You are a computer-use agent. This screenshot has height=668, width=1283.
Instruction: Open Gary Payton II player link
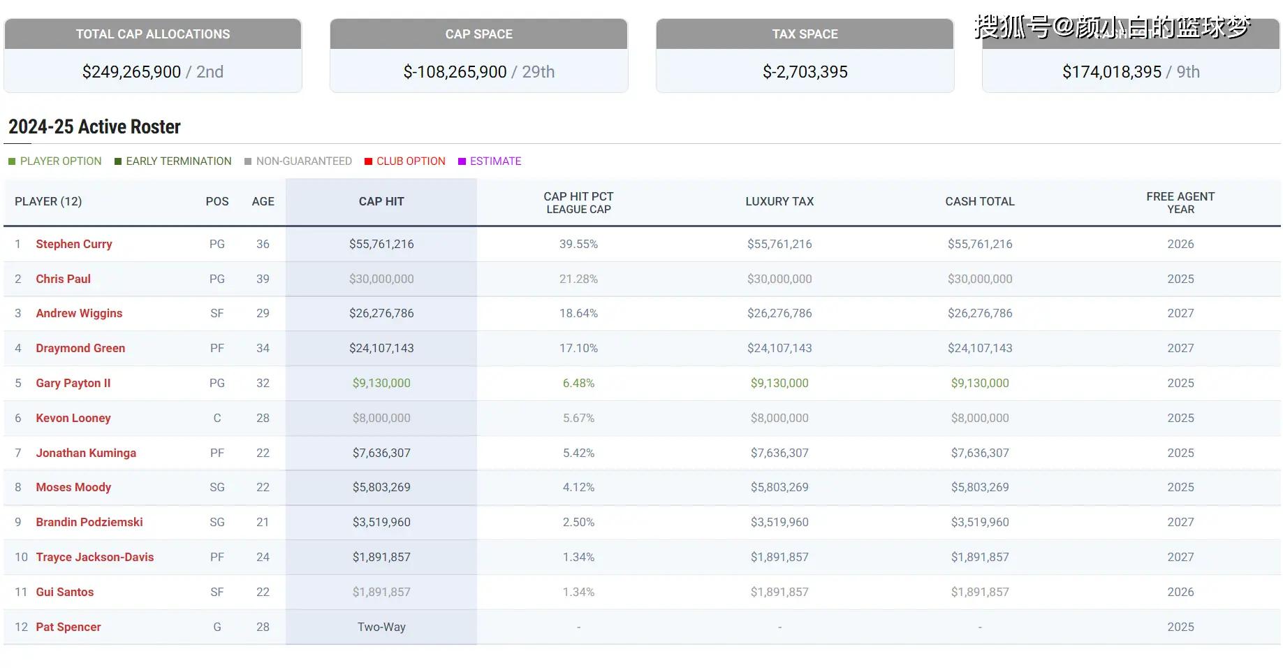pyautogui.click(x=73, y=383)
